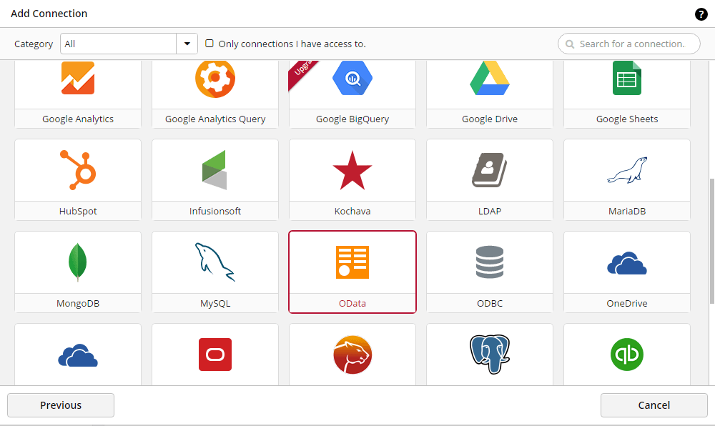Choose the Google Sheets green icon
715x426 pixels.
[x=627, y=78]
